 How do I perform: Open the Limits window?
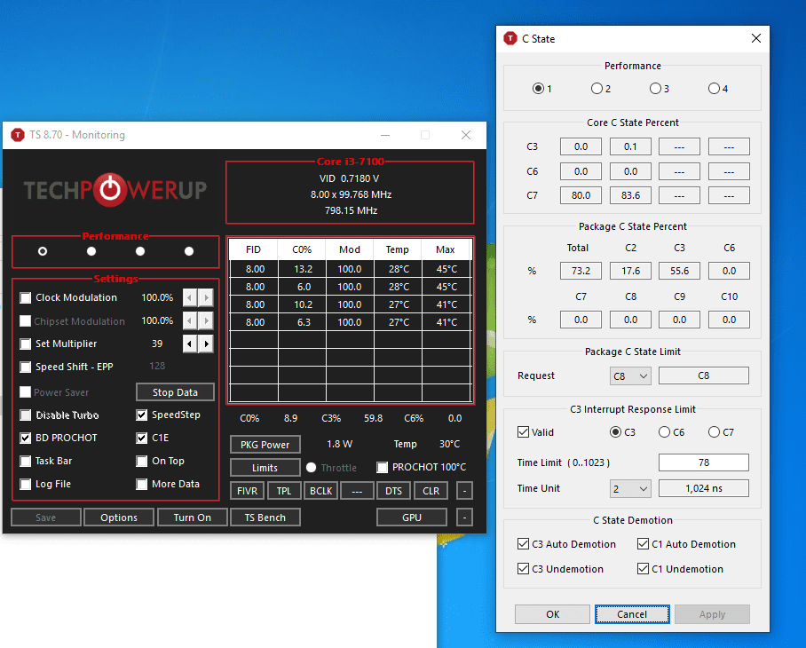265,468
